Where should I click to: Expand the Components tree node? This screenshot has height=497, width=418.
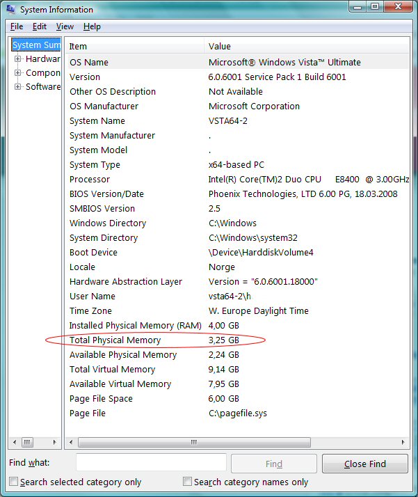tap(17, 73)
